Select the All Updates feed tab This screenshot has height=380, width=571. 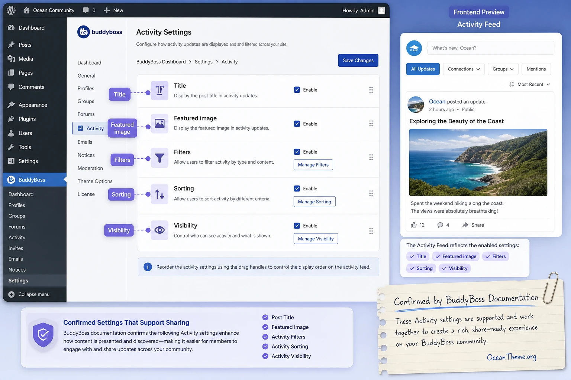[423, 69]
